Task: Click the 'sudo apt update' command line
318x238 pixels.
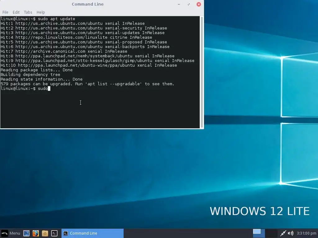Action: click(x=38, y=19)
